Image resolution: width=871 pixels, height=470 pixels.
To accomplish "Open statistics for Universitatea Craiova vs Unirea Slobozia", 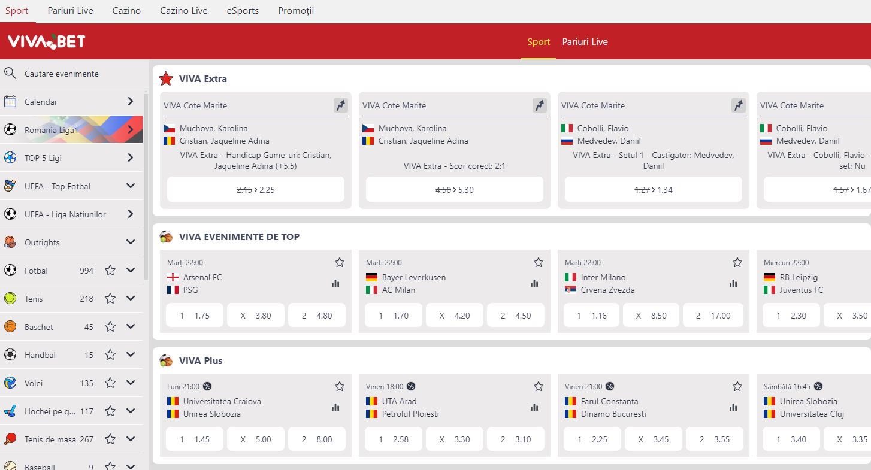I will coord(335,408).
